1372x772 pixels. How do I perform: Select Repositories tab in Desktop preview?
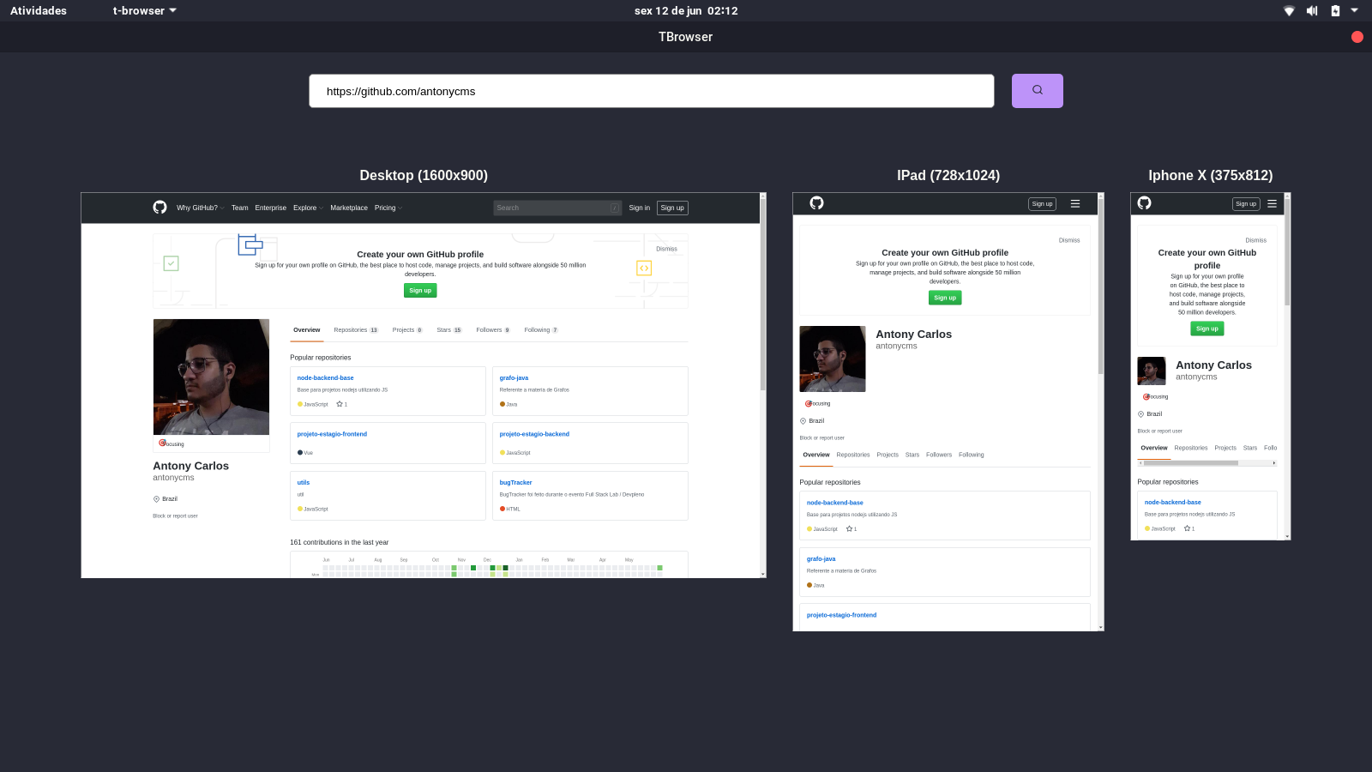click(356, 330)
